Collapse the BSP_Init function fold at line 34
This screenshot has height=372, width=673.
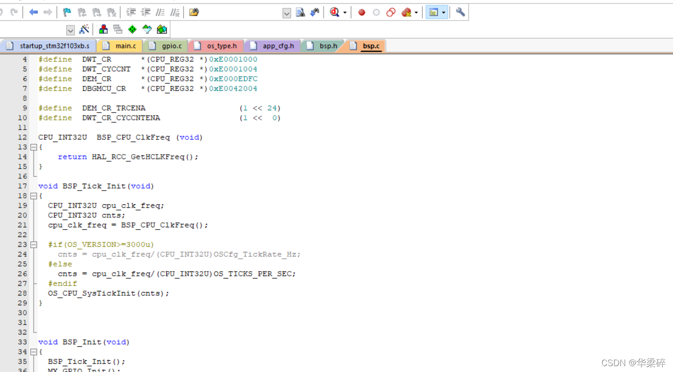pyautogui.click(x=34, y=352)
